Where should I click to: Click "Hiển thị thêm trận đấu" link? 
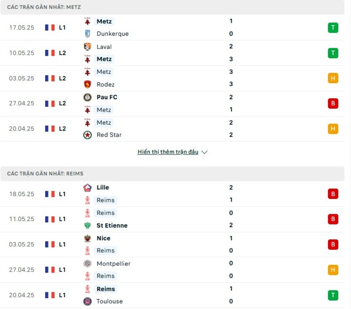pos(168,152)
